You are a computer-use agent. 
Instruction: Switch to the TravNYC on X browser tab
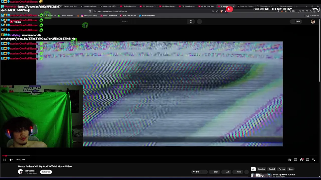pos(69,6)
